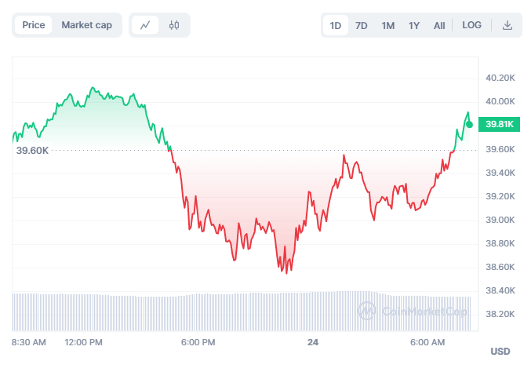The height and width of the screenshot is (372, 531).
Task: Download the chart data
Action: (507, 25)
